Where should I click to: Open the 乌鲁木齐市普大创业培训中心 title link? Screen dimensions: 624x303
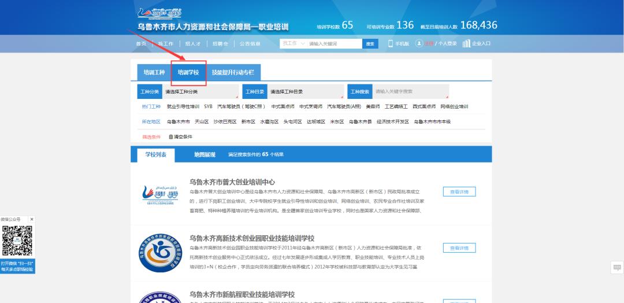(232, 182)
